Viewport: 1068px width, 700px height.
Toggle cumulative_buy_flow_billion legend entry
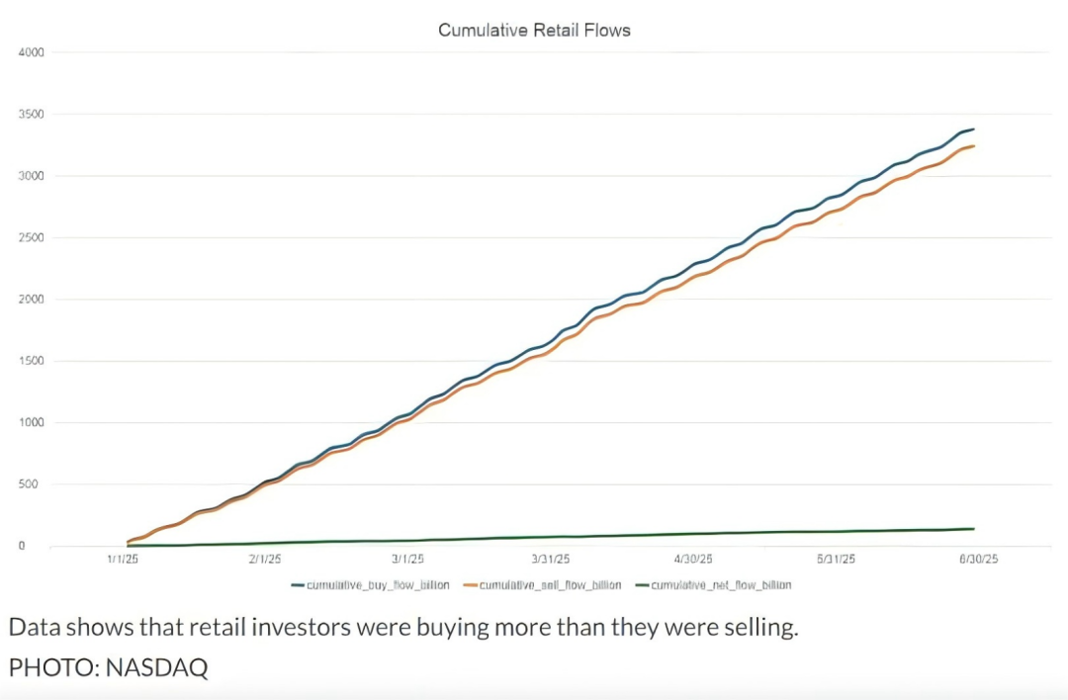click(371, 585)
